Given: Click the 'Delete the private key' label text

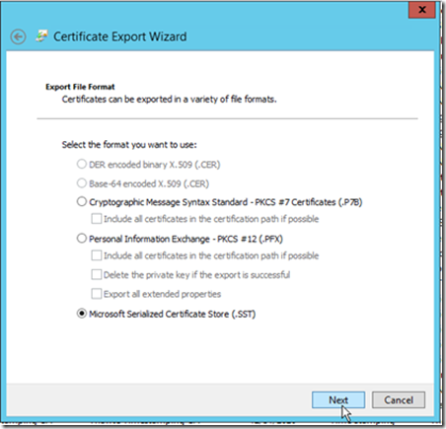Looking at the screenshot, I should point(196,275).
